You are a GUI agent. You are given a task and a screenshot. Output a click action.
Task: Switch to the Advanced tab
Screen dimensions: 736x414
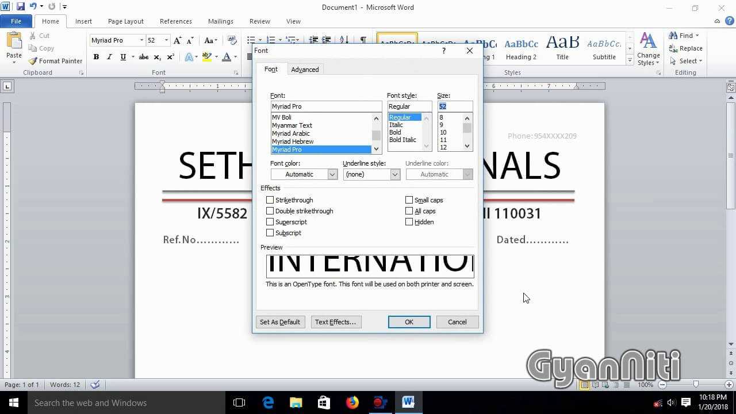(x=305, y=70)
